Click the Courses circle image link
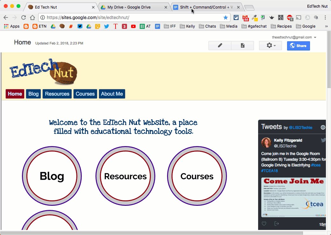The image size is (331, 235). (197, 176)
